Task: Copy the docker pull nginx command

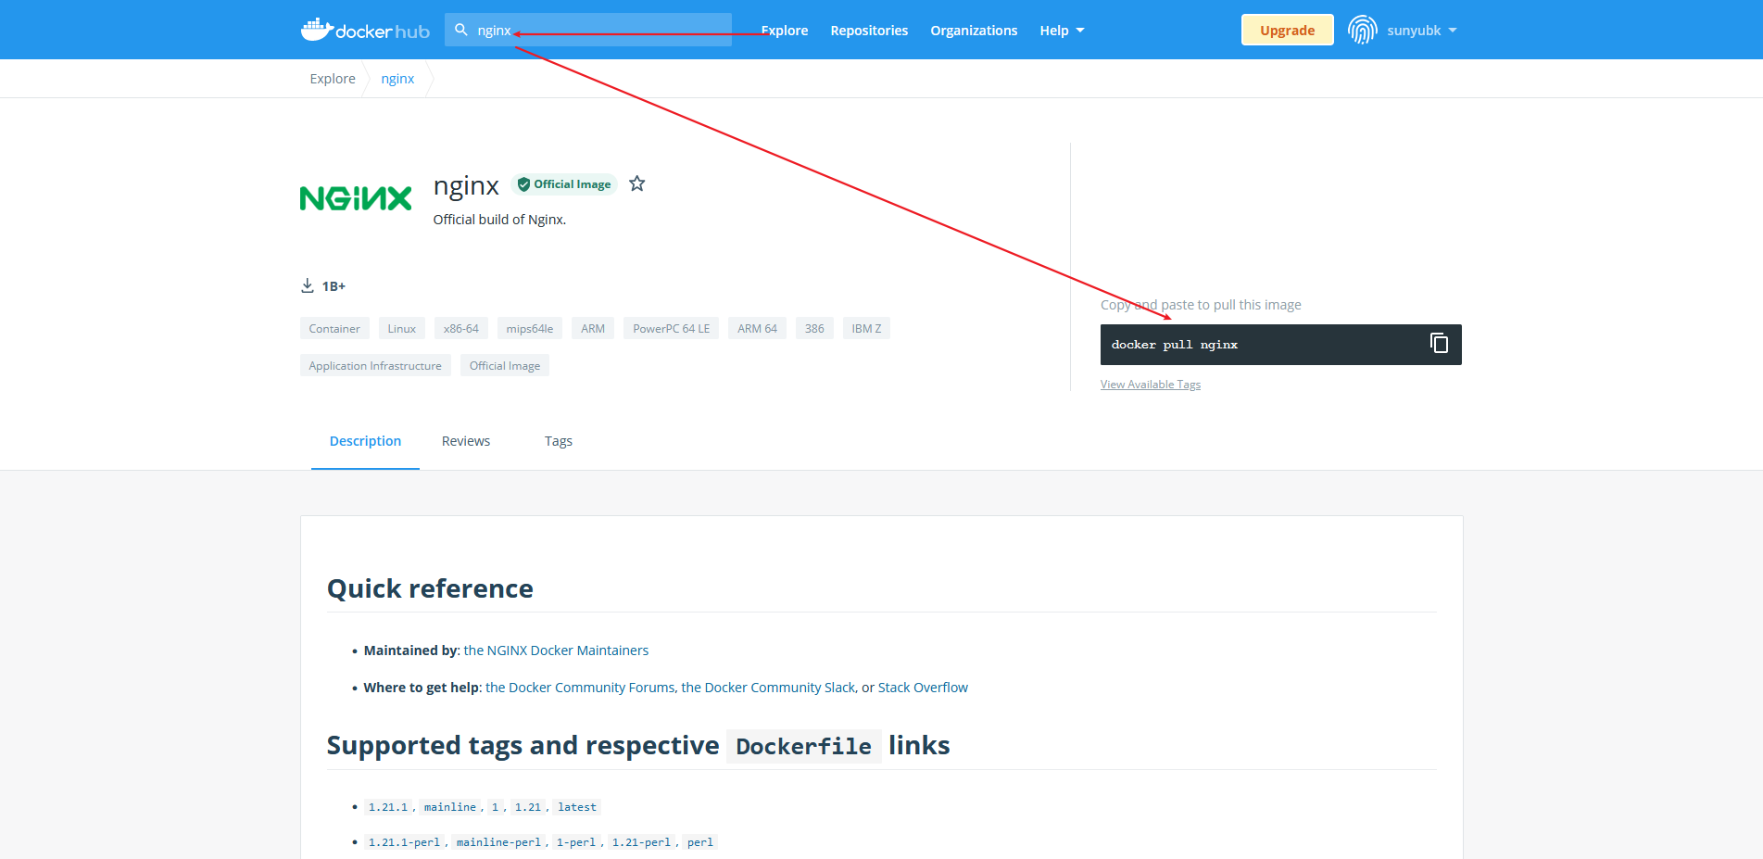Action: [x=1439, y=344]
